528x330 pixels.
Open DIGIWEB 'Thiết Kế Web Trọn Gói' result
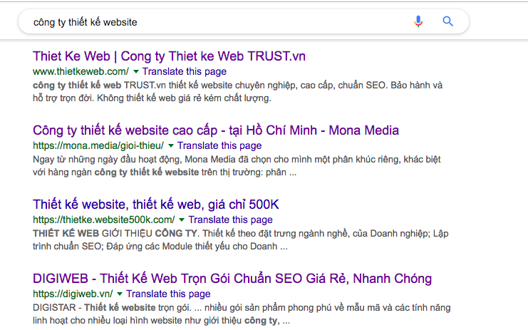point(232,279)
